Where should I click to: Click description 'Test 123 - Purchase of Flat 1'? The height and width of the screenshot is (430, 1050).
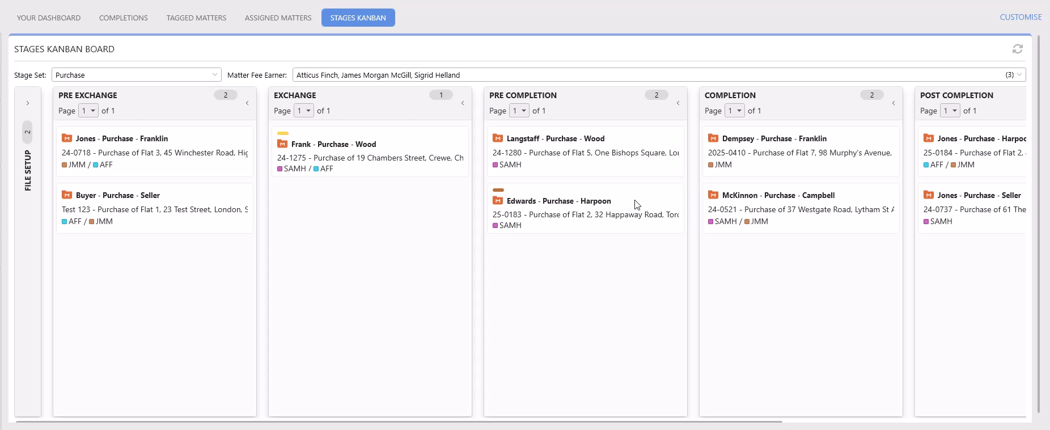(x=155, y=209)
